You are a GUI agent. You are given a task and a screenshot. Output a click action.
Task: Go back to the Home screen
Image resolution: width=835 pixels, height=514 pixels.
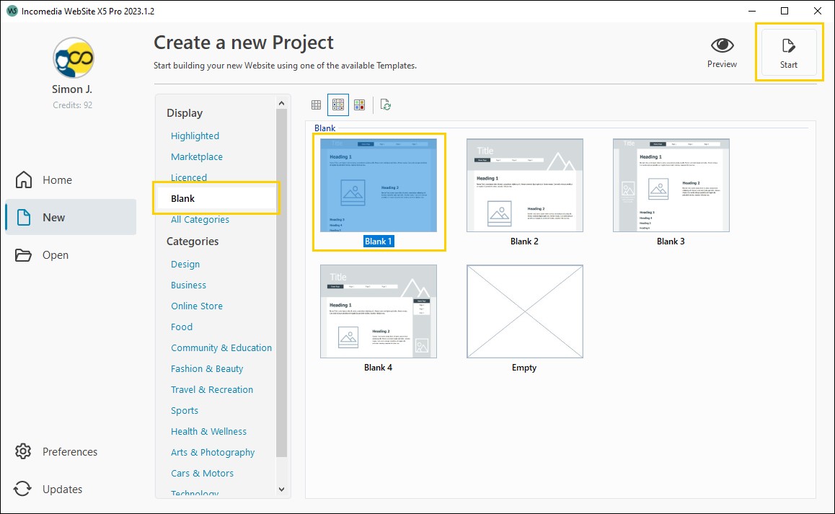click(58, 180)
